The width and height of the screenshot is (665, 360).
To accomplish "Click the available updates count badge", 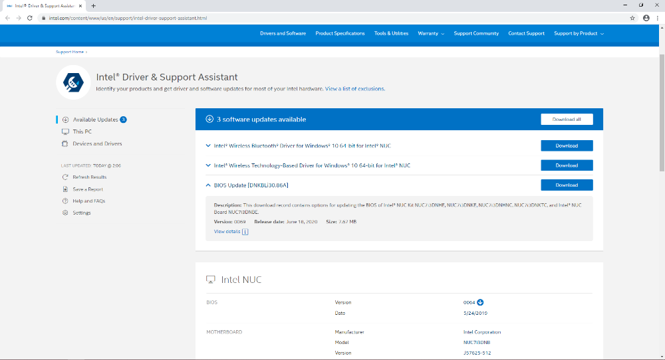I will [x=123, y=120].
